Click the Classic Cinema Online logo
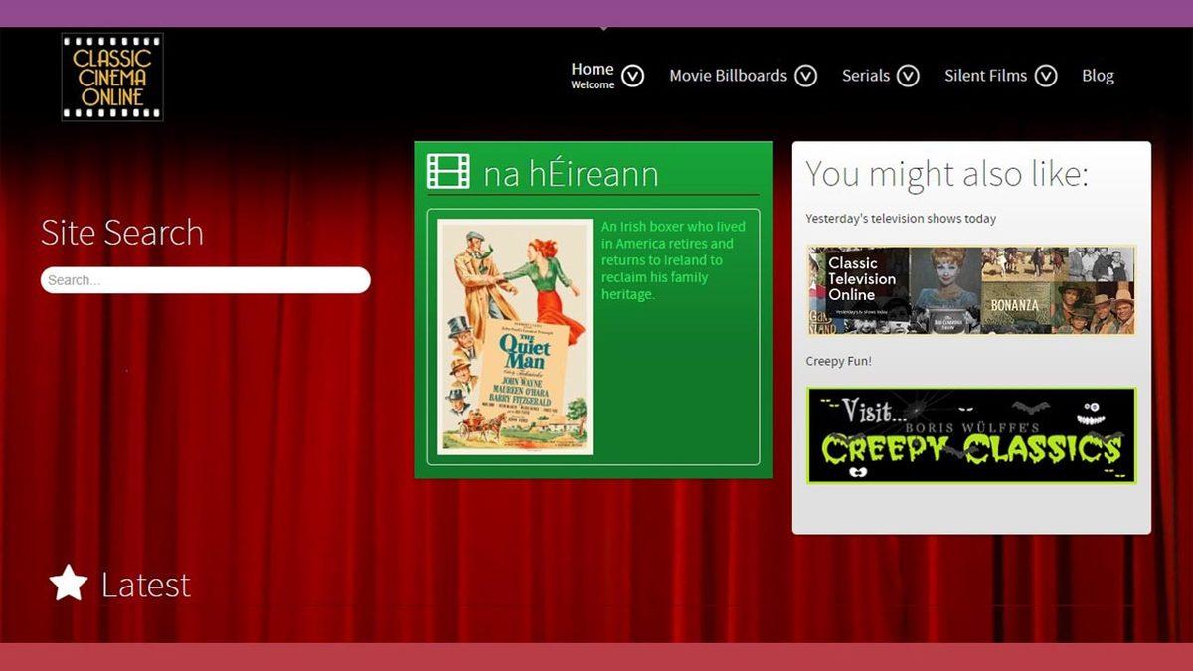The image size is (1193, 671). 110,78
